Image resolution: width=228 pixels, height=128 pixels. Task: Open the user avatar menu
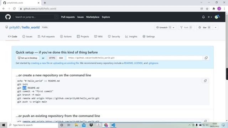pos(217,17)
